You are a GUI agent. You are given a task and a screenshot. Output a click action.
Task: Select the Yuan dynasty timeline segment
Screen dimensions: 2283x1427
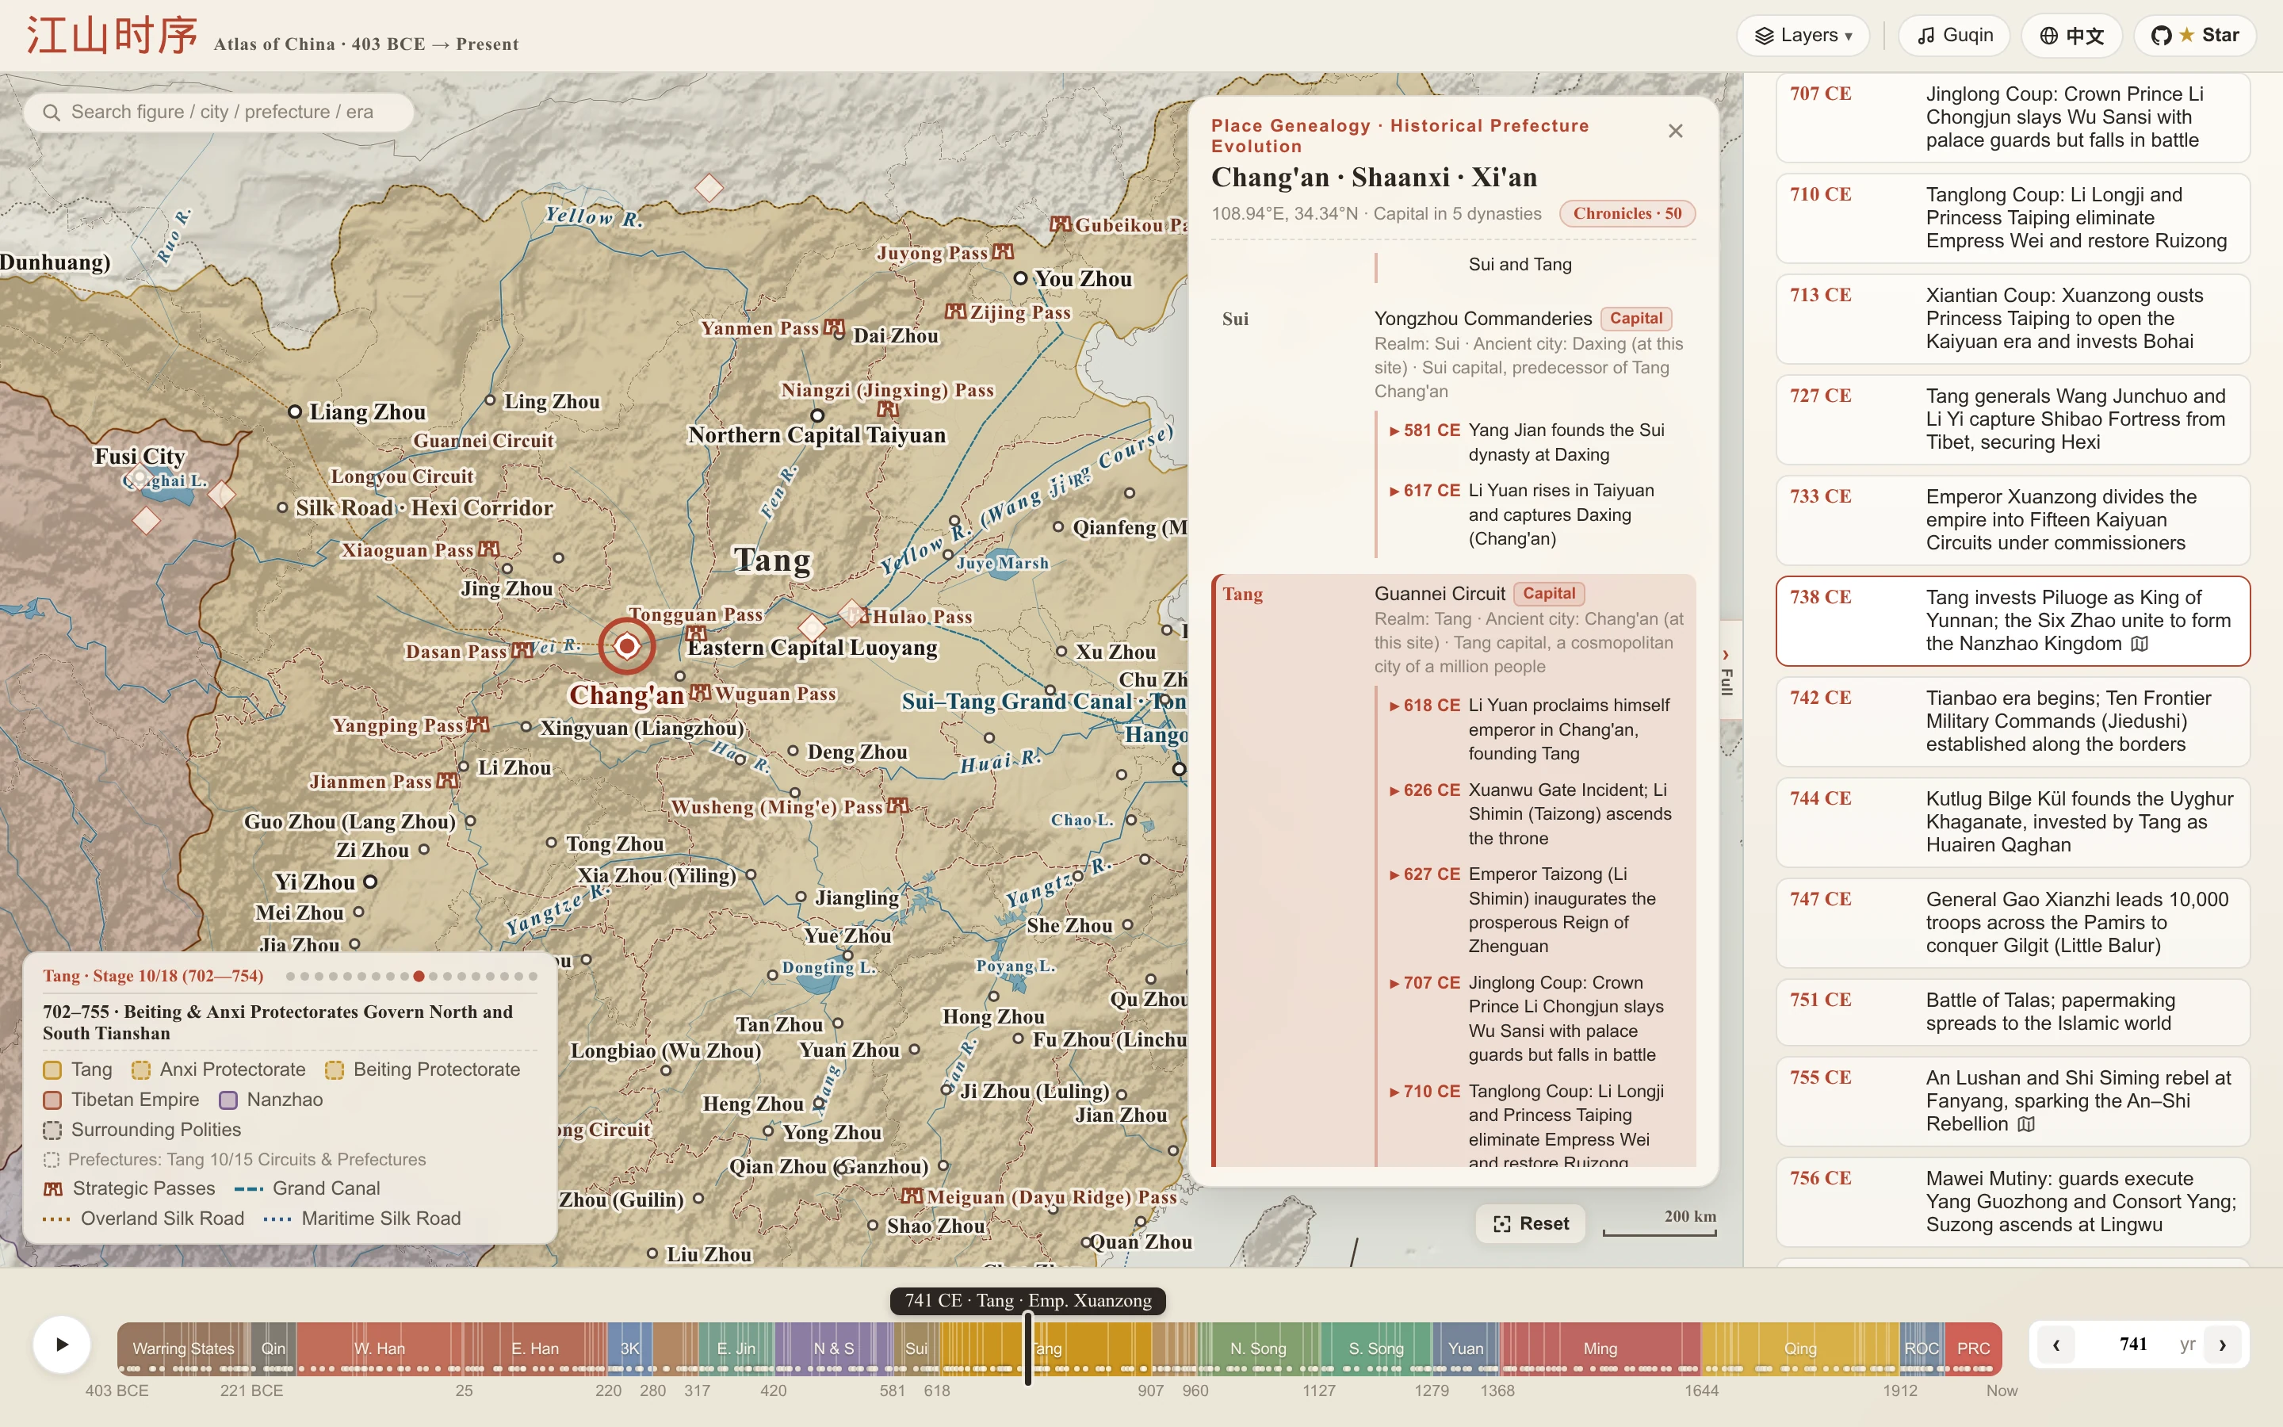pos(1465,1349)
